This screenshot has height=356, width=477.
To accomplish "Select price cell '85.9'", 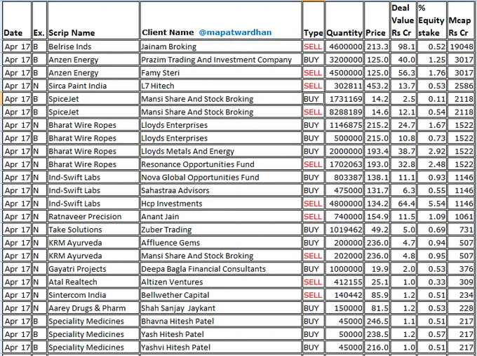I will (377, 296).
